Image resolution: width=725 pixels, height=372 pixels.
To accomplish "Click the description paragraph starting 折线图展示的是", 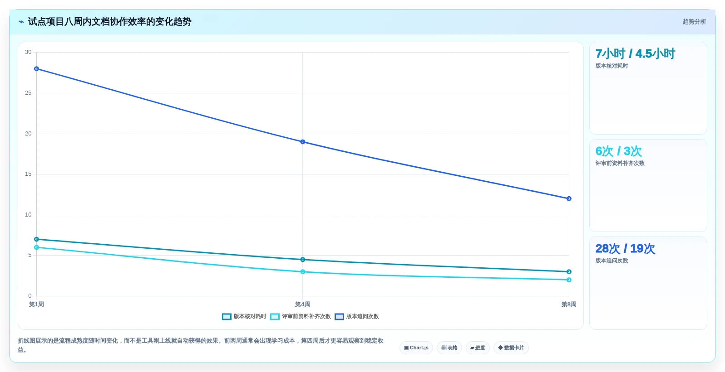I will [201, 345].
